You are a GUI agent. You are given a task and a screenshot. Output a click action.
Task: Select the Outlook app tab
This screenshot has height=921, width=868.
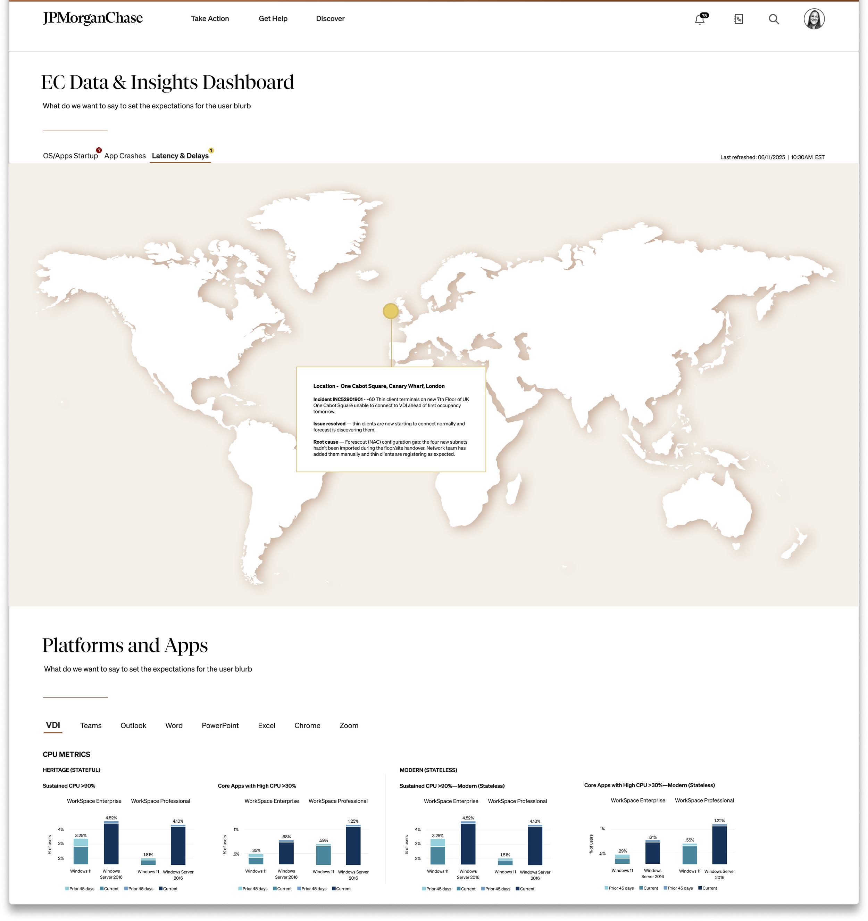(133, 725)
